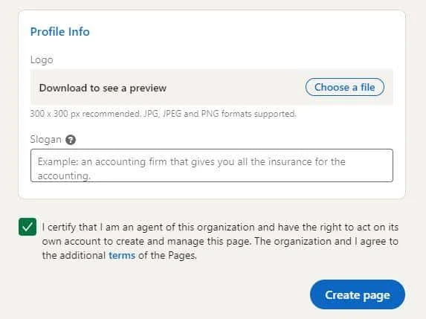The height and width of the screenshot is (319, 426).
Task: Uncheck the agent certification checkbox
Action: (x=28, y=227)
